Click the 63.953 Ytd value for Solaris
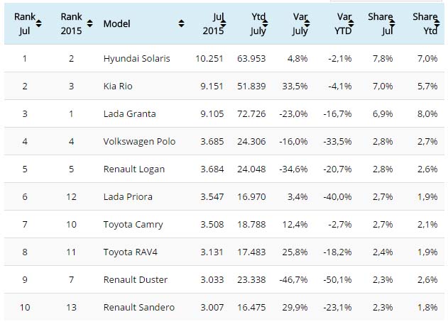Image resolution: width=448 pixels, height=324 pixels. pos(251,58)
